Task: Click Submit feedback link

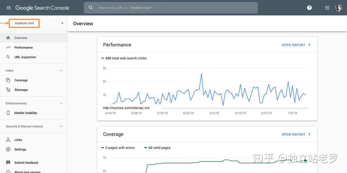Action: (26, 163)
